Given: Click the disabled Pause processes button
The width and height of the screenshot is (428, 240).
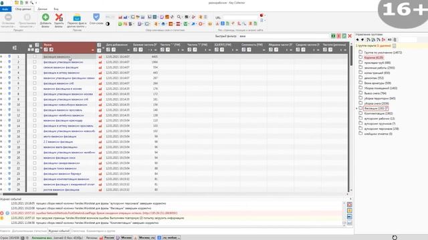Looking at the screenshot, I should [x=27, y=21].
